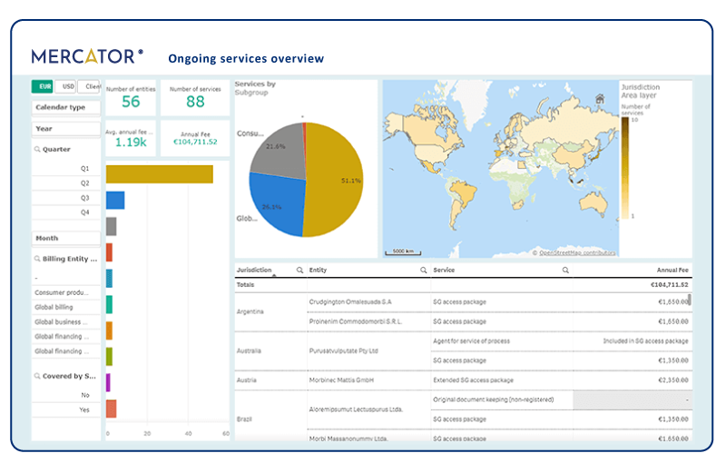
Task: Expand the Month filter
Action: (65, 238)
